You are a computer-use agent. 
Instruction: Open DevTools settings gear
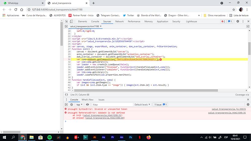click(238, 21)
